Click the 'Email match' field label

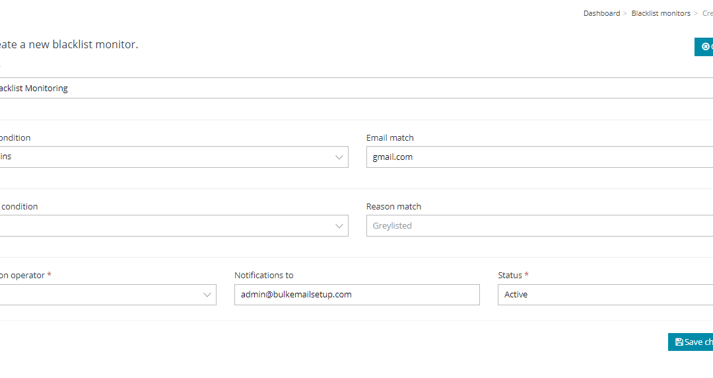(390, 138)
